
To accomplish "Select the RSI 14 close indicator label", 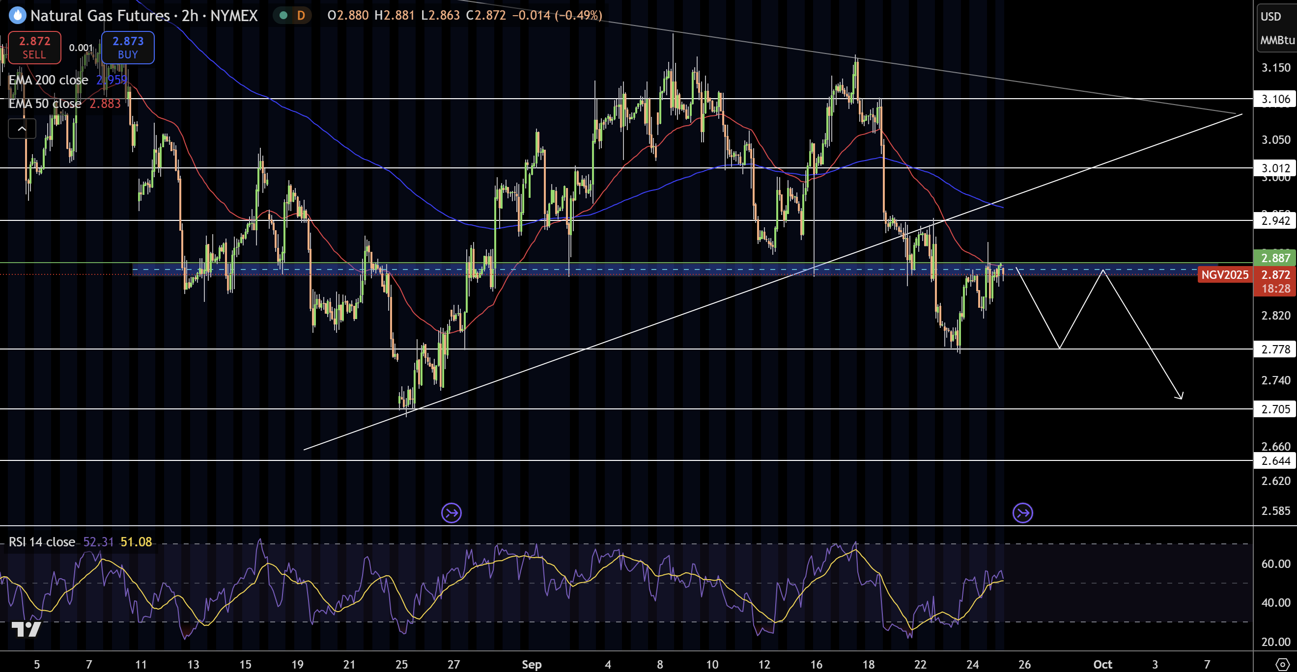I will click(x=42, y=542).
